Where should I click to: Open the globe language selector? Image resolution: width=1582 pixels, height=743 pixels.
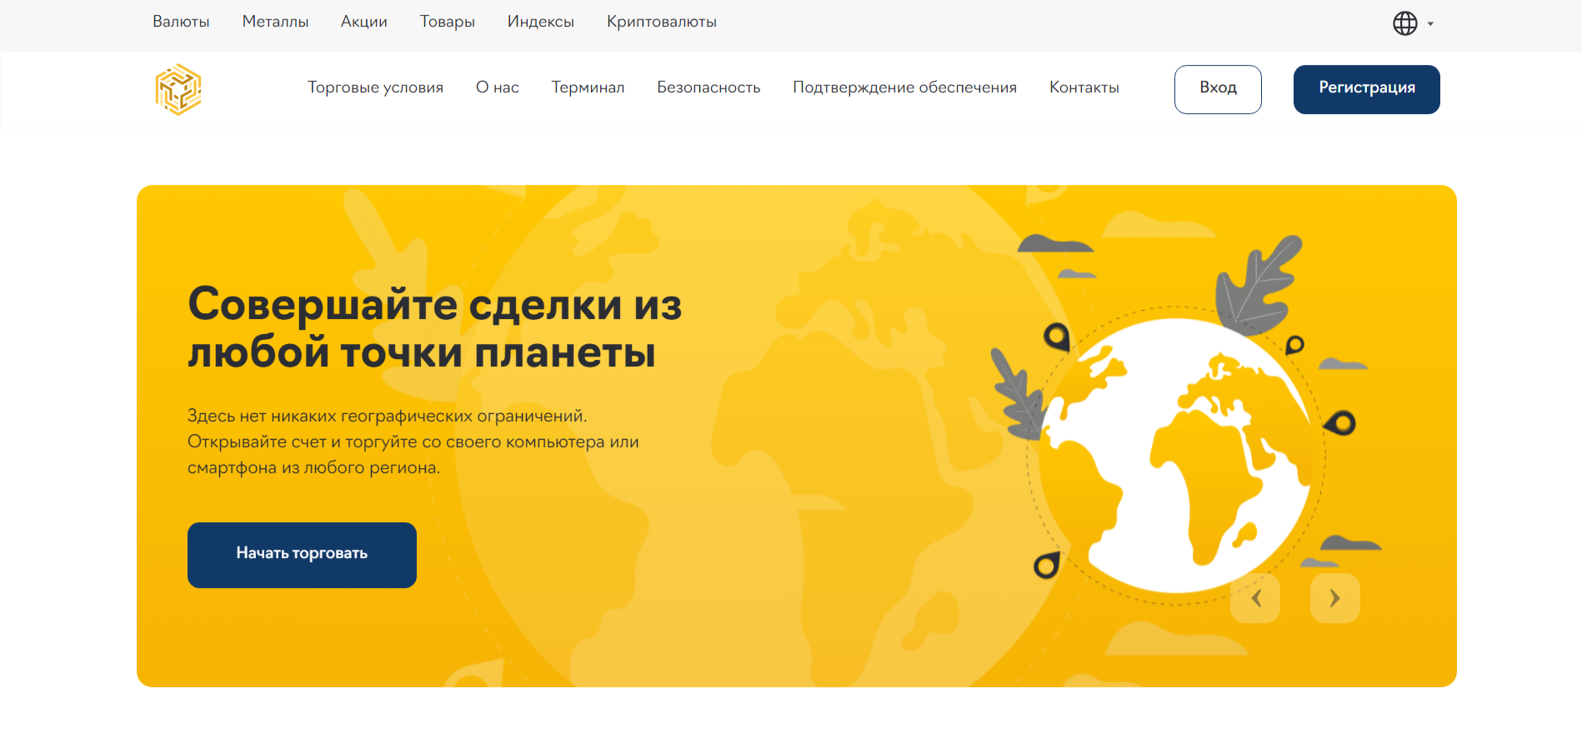pos(1404,23)
